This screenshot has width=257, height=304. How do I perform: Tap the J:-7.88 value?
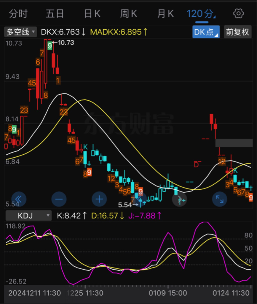pyautogui.click(x=145, y=216)
